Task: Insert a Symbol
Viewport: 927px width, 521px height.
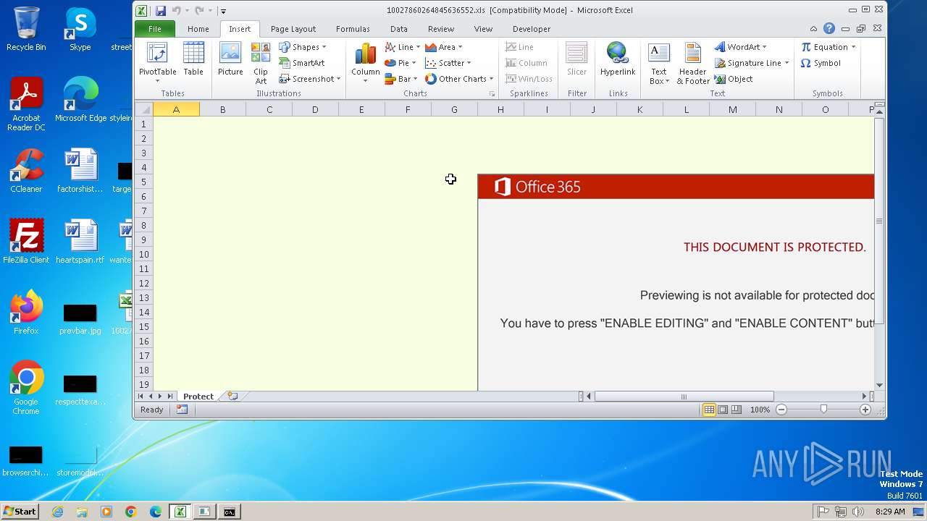Action: click(x=821, y=63)
